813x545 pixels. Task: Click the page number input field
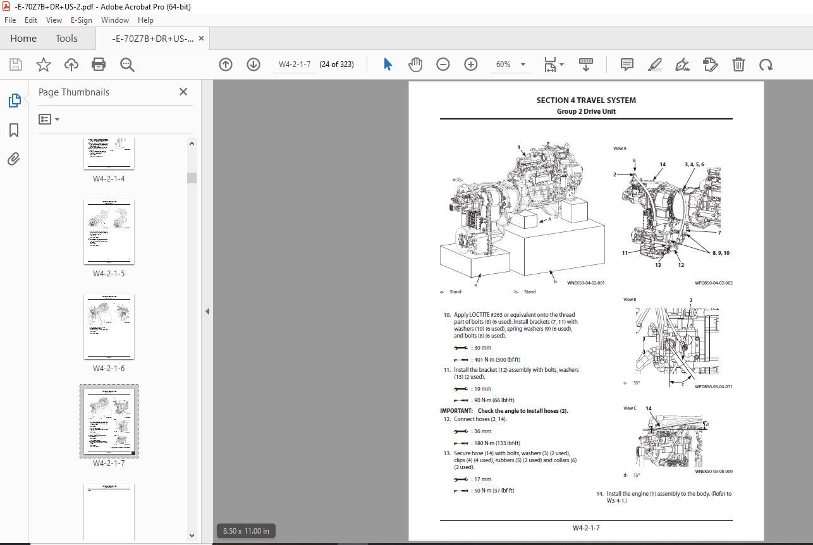(295, 64)
